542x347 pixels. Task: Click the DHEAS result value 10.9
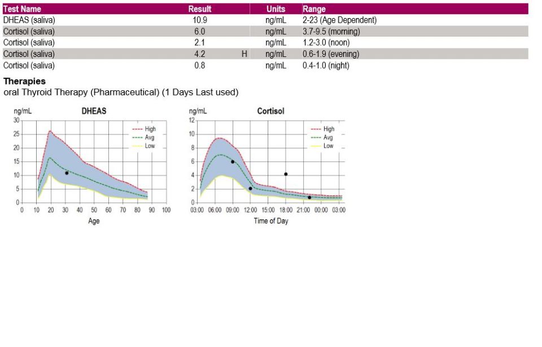coord(200,20)
